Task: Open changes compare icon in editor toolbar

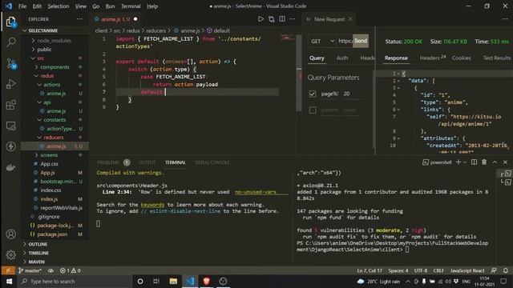Action: point(271,19)
